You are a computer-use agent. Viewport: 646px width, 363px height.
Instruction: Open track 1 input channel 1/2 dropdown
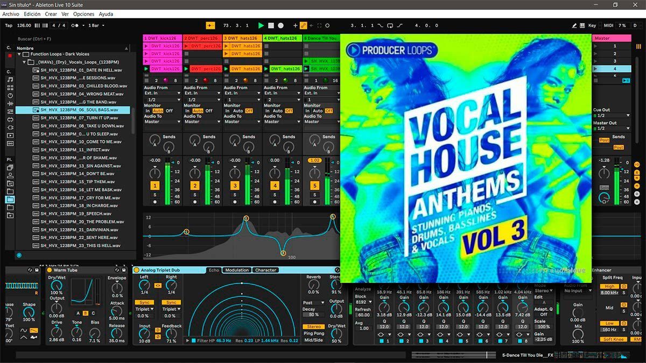tap(163, 99)
